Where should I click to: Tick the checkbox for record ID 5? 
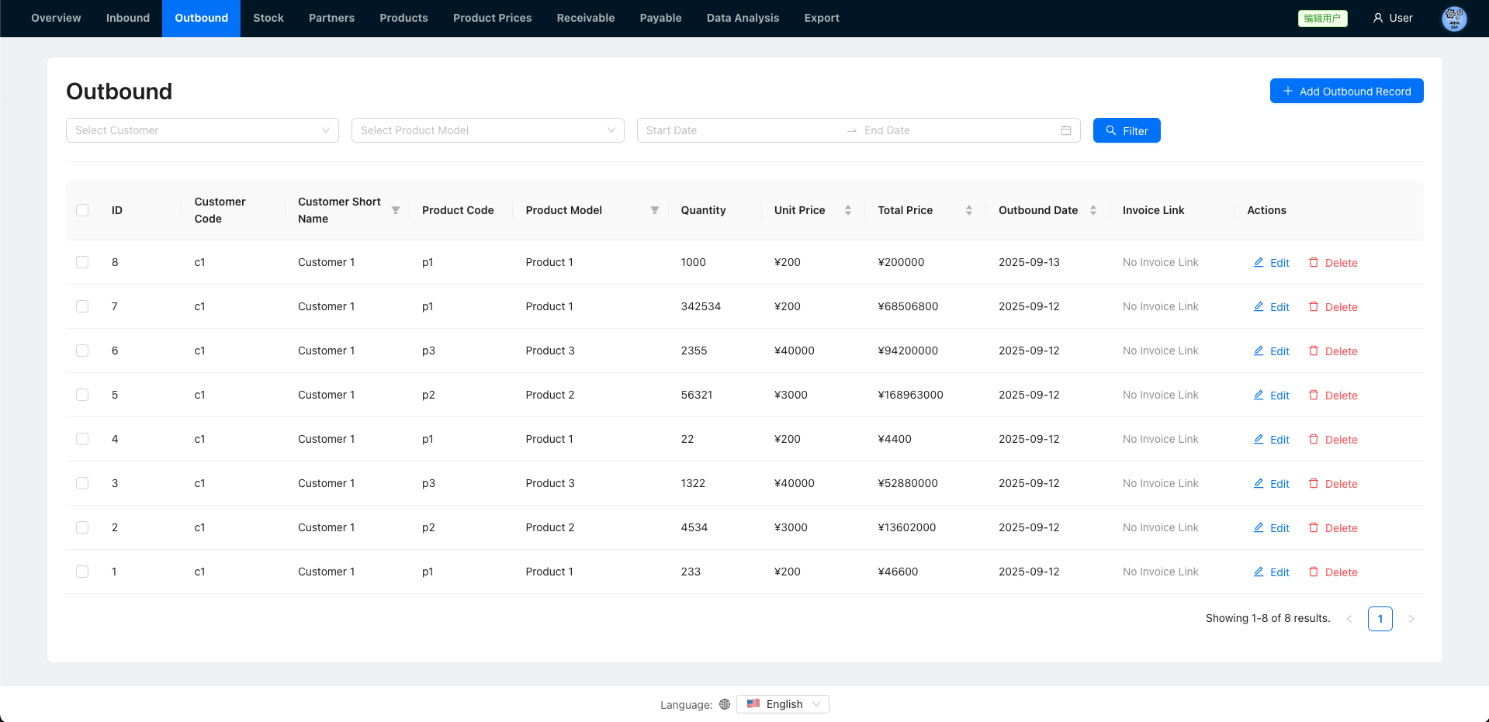(x=82, y=395)
